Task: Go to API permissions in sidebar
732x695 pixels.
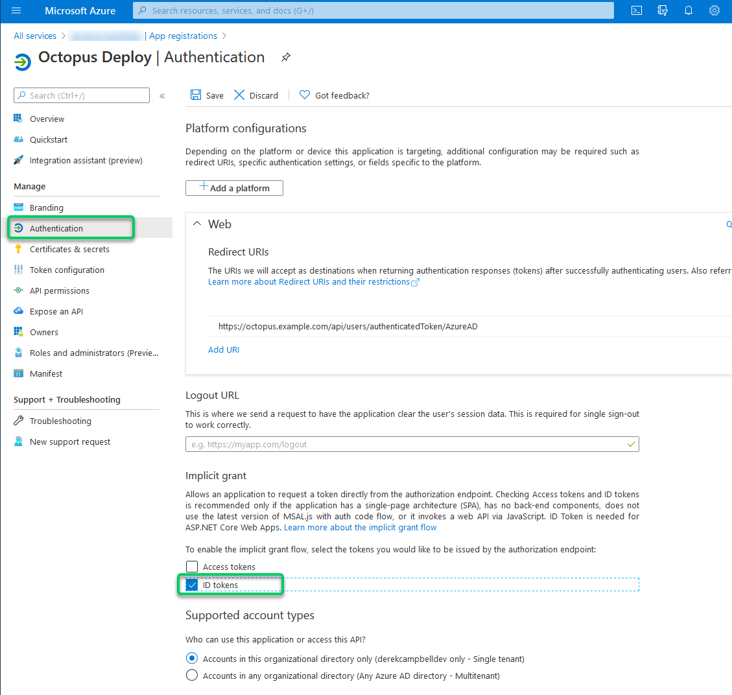Action: tap(60, 291)
